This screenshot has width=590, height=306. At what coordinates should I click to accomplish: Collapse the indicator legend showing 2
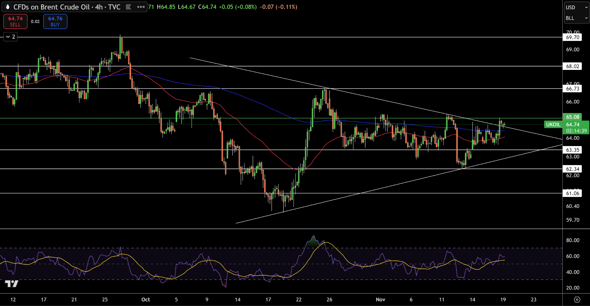tap(10, 37)
